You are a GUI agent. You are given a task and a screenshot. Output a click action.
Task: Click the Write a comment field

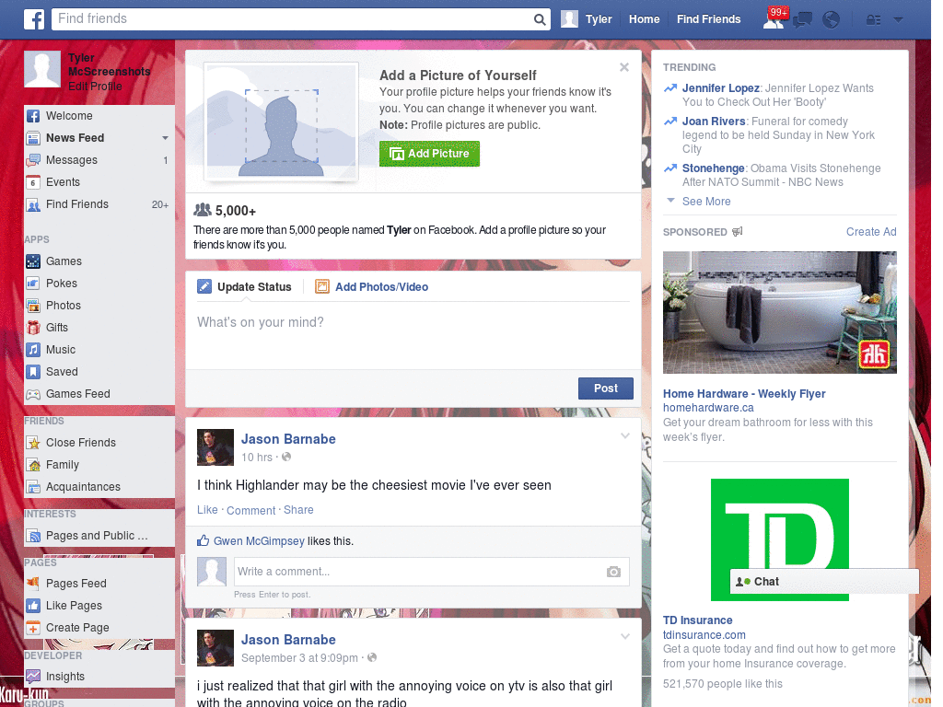point(431,572)
